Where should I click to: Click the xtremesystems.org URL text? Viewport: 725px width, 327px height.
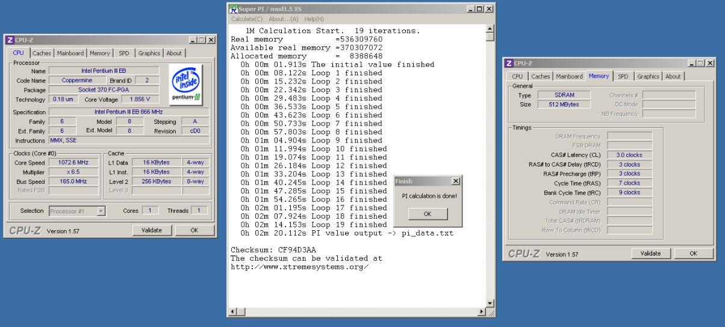299,266
